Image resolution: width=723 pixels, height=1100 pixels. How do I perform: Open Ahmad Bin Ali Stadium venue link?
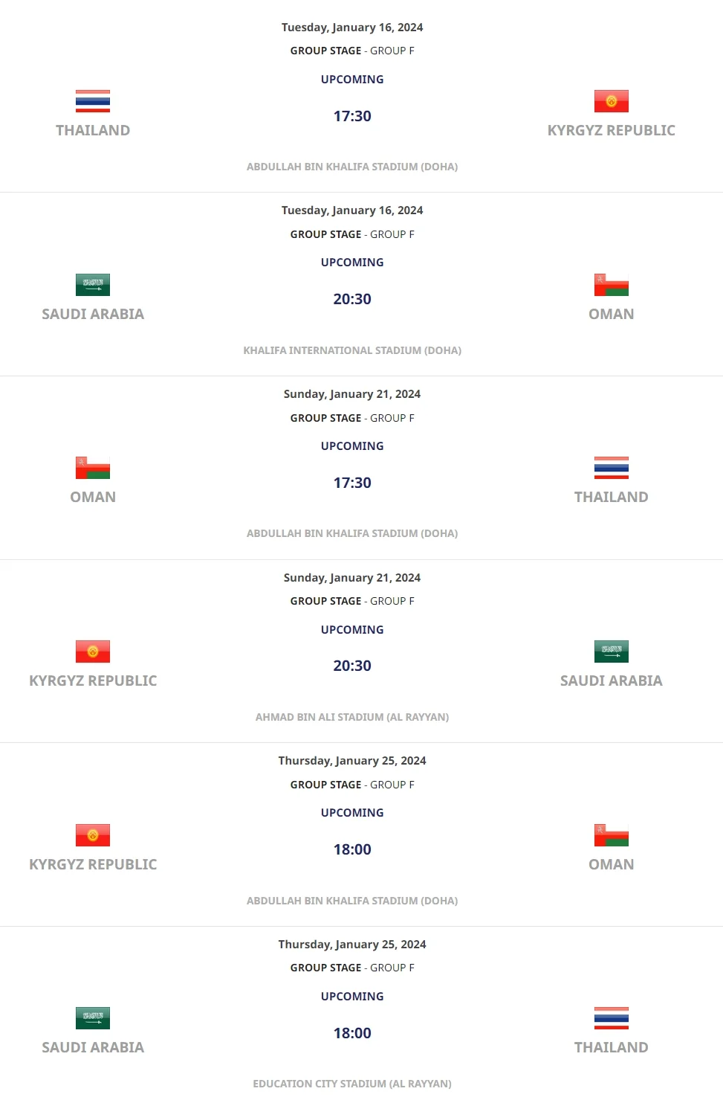(352, 717)
